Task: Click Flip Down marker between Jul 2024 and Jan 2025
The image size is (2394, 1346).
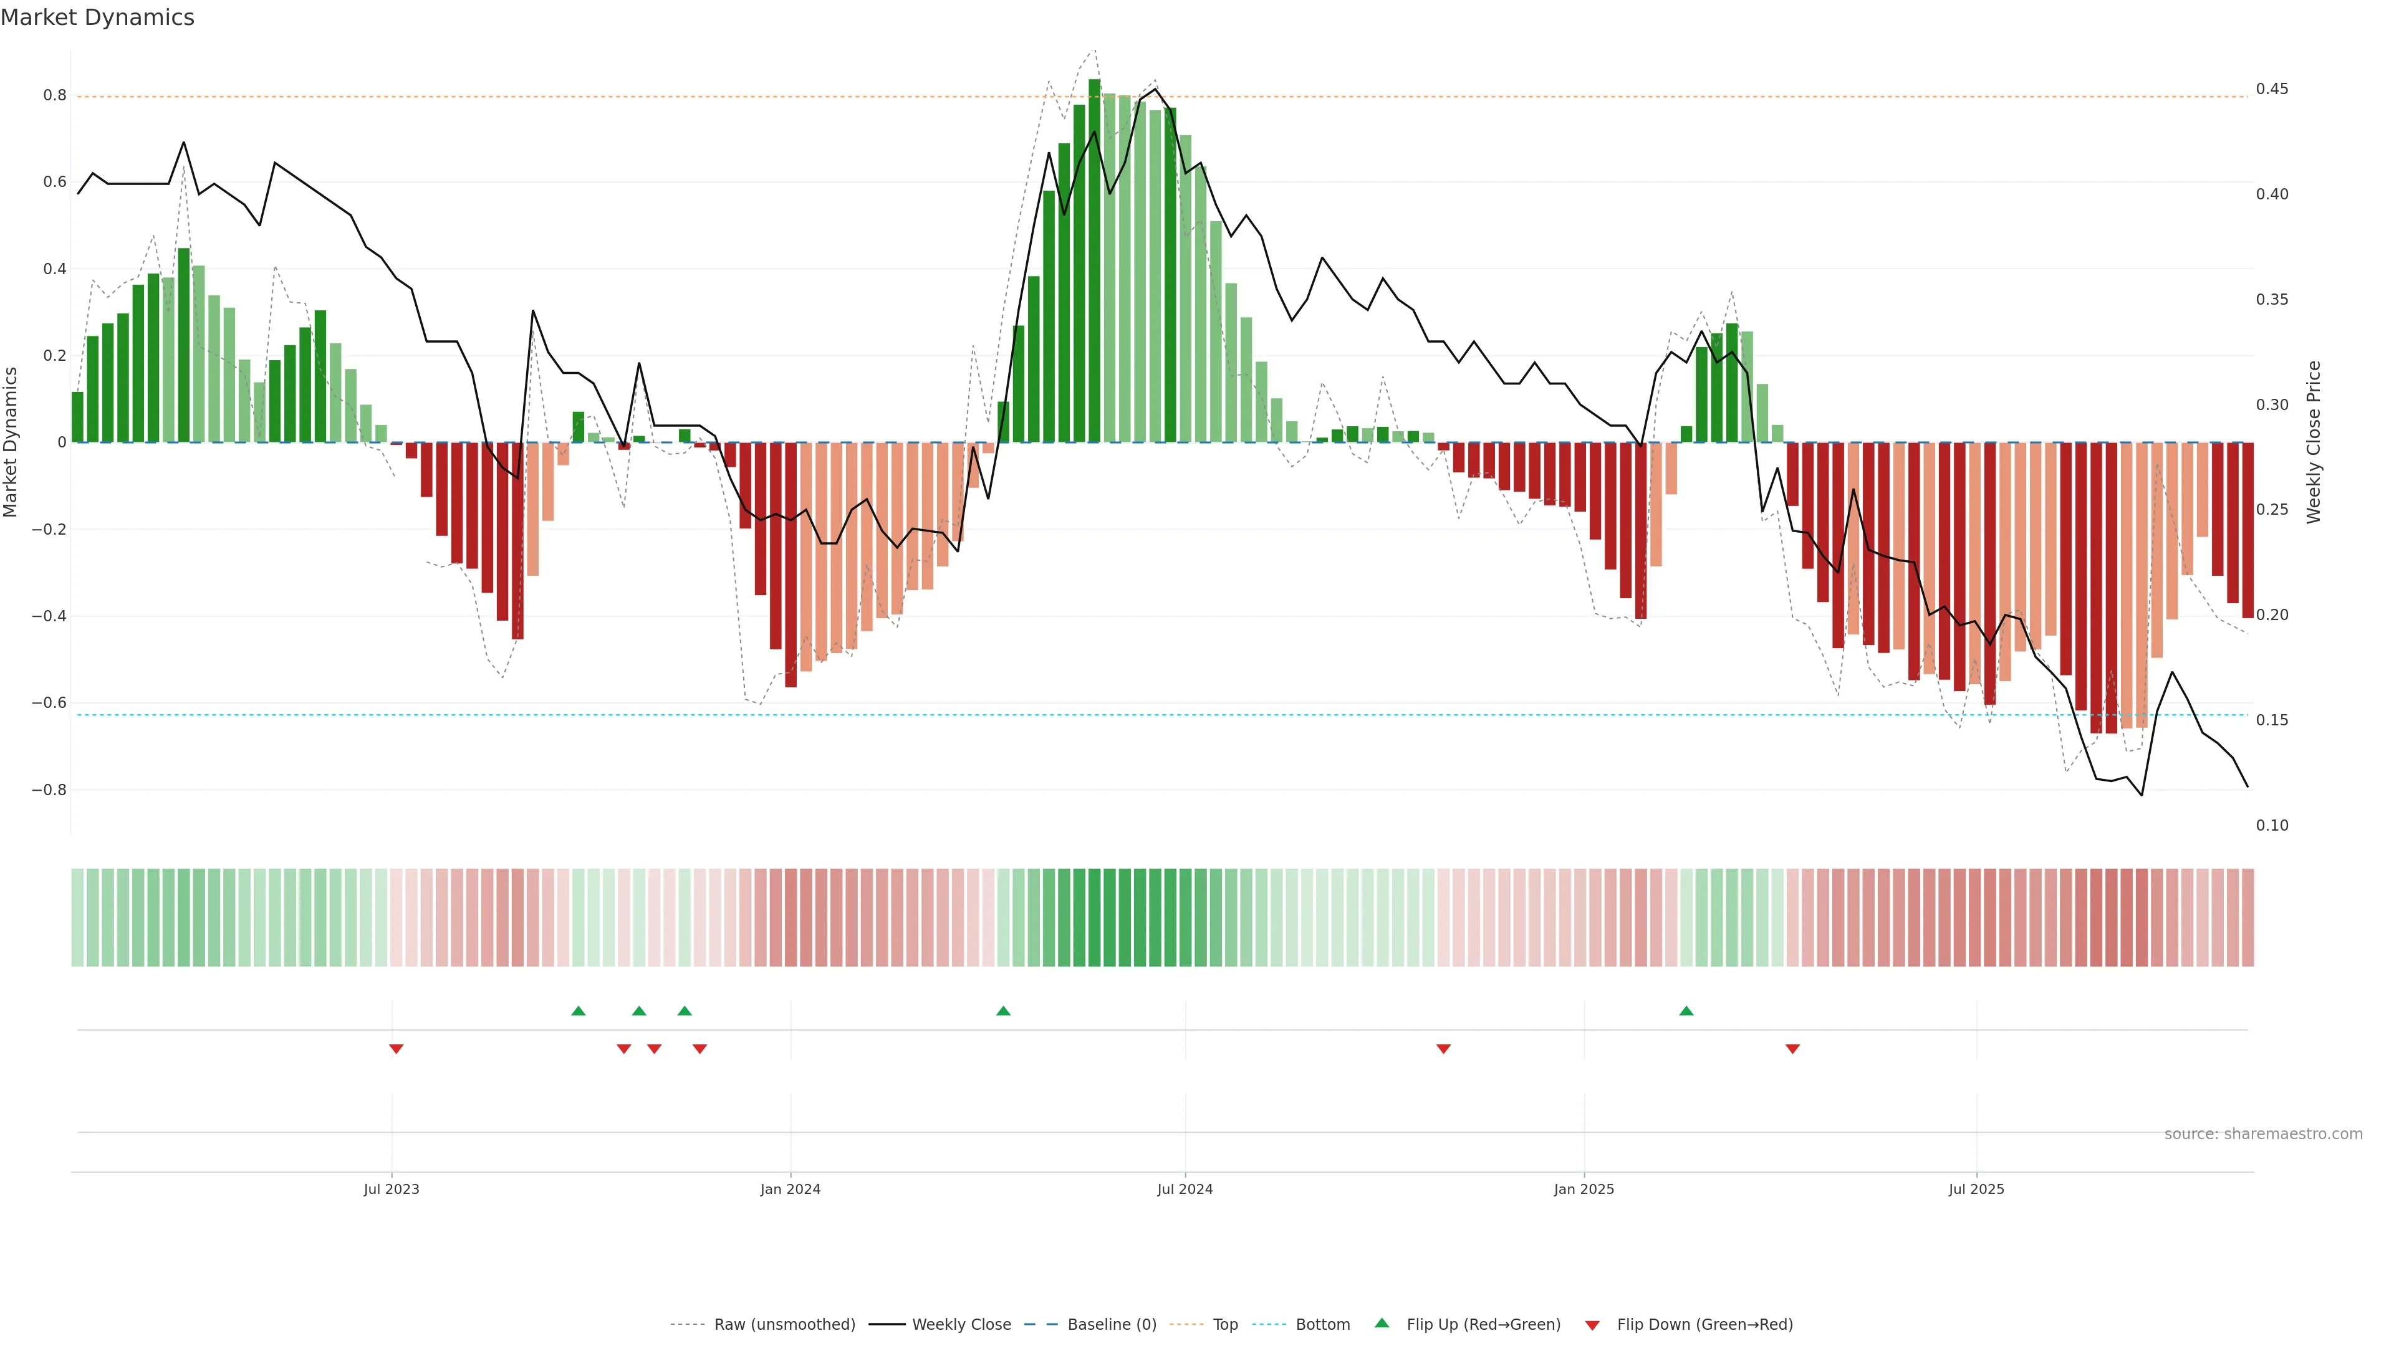Action: [1443, 1049]
